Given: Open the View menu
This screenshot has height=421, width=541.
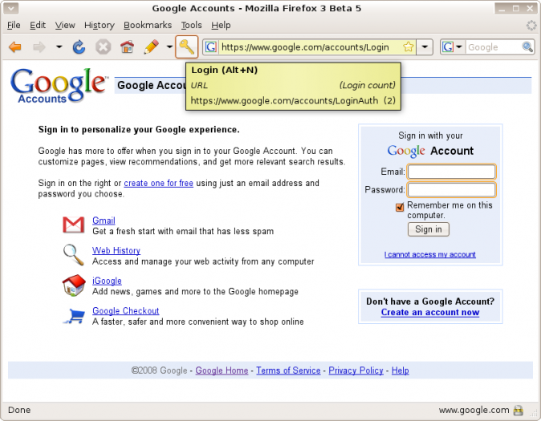Looking at the screenshot, I should pos(65,25).
